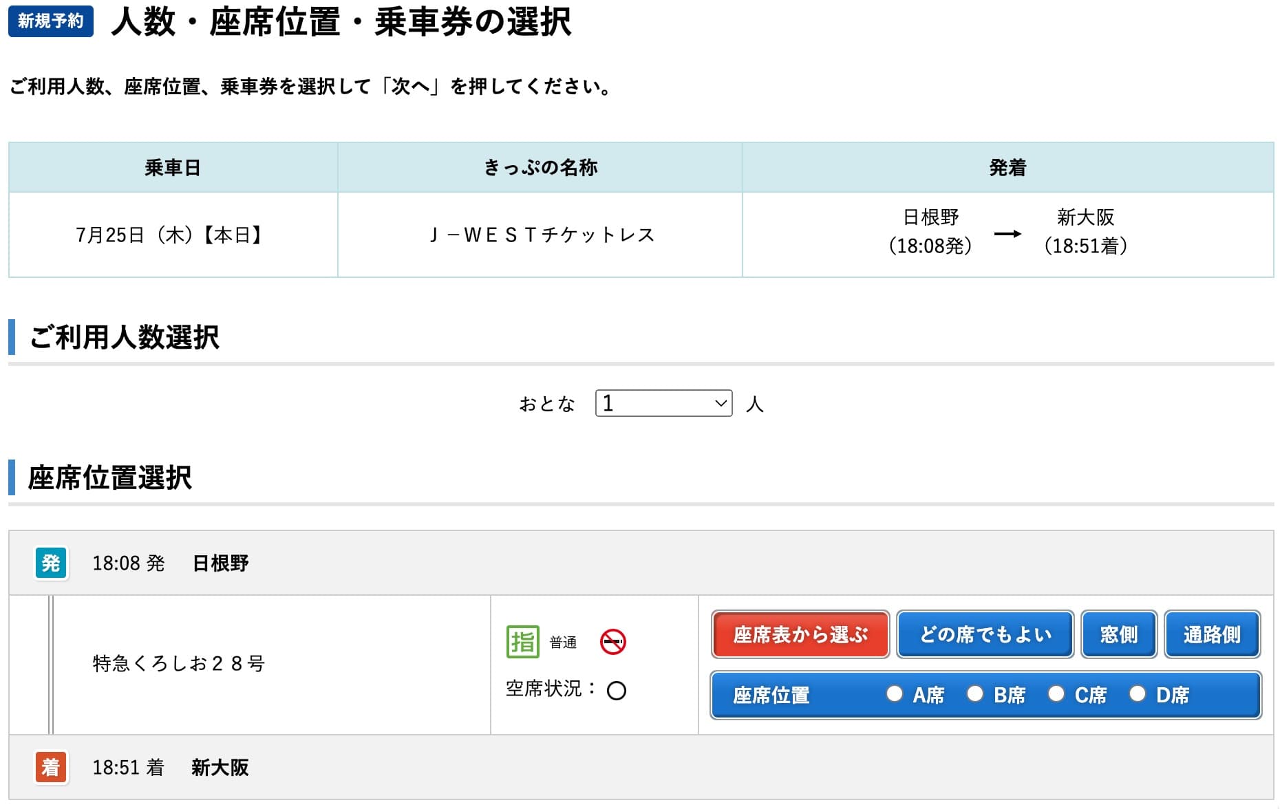Click どの席でもよい button
The width and height of the screenshot is (1280, 809).
click(x=985, y=634)
